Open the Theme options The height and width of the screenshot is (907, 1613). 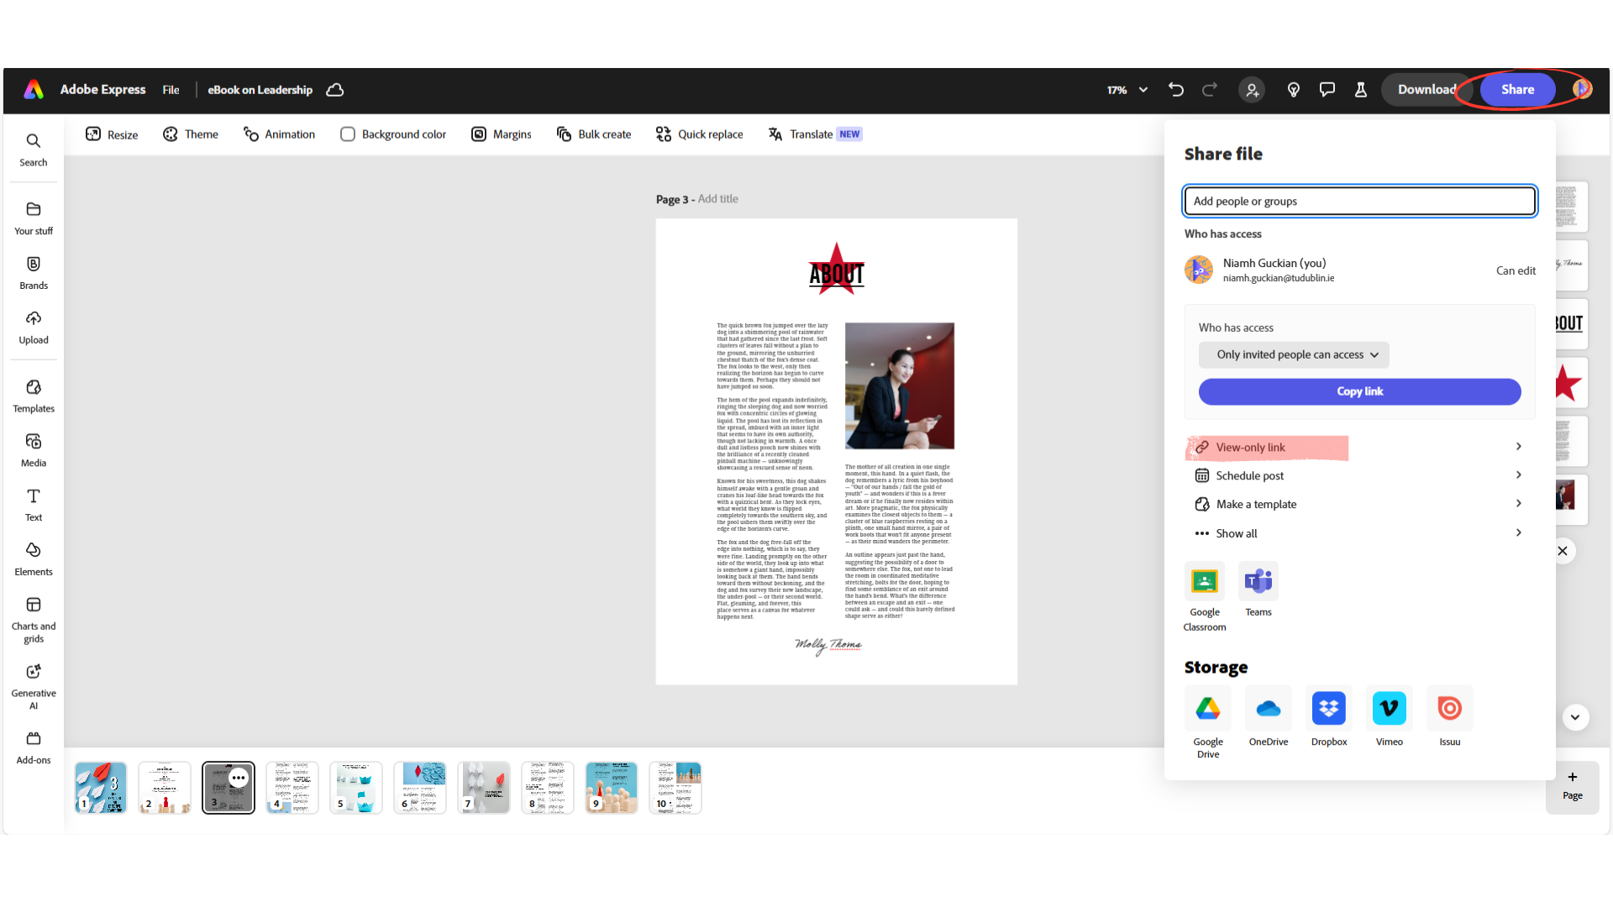tap(190, 134)
